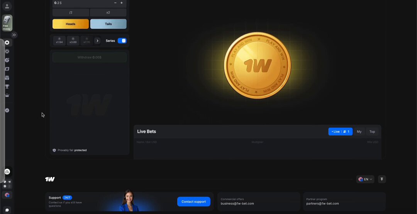Click the golden 1W coin
This screenshot has height=214, width=417.
tap(258, 65)
